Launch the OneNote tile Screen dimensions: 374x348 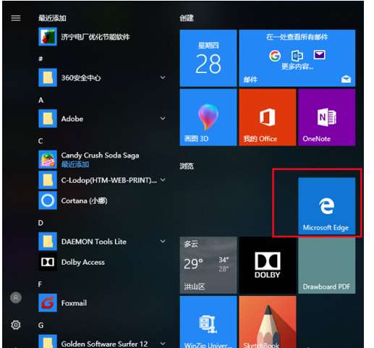tap(326, 117)
